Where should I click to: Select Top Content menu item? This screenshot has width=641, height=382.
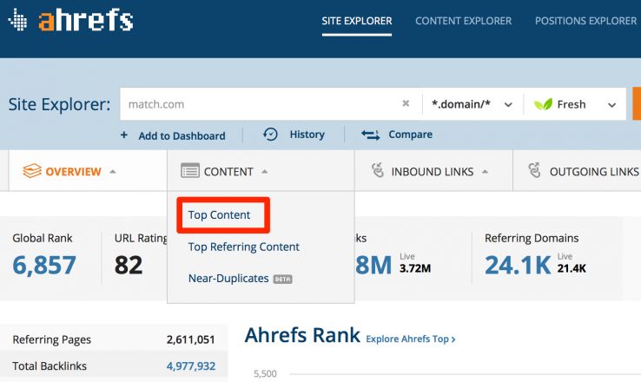pos(219,215)
